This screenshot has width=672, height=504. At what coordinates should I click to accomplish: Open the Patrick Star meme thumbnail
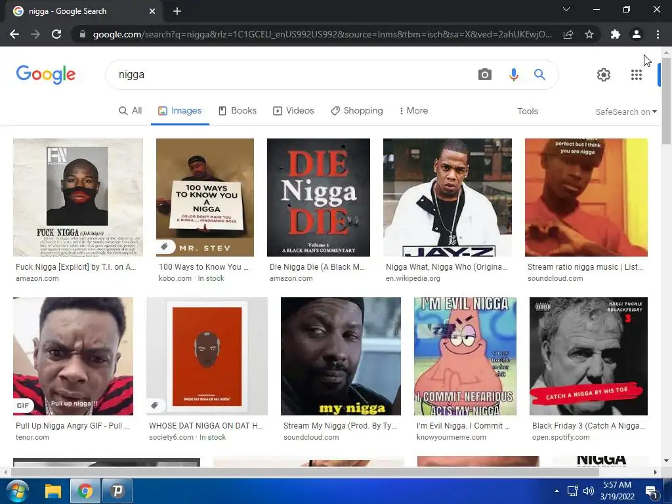(x=465, y=356)
